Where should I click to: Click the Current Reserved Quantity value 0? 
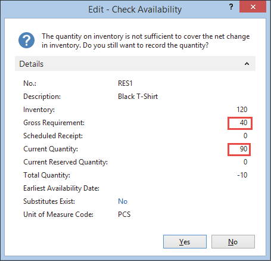coord(245,162)
